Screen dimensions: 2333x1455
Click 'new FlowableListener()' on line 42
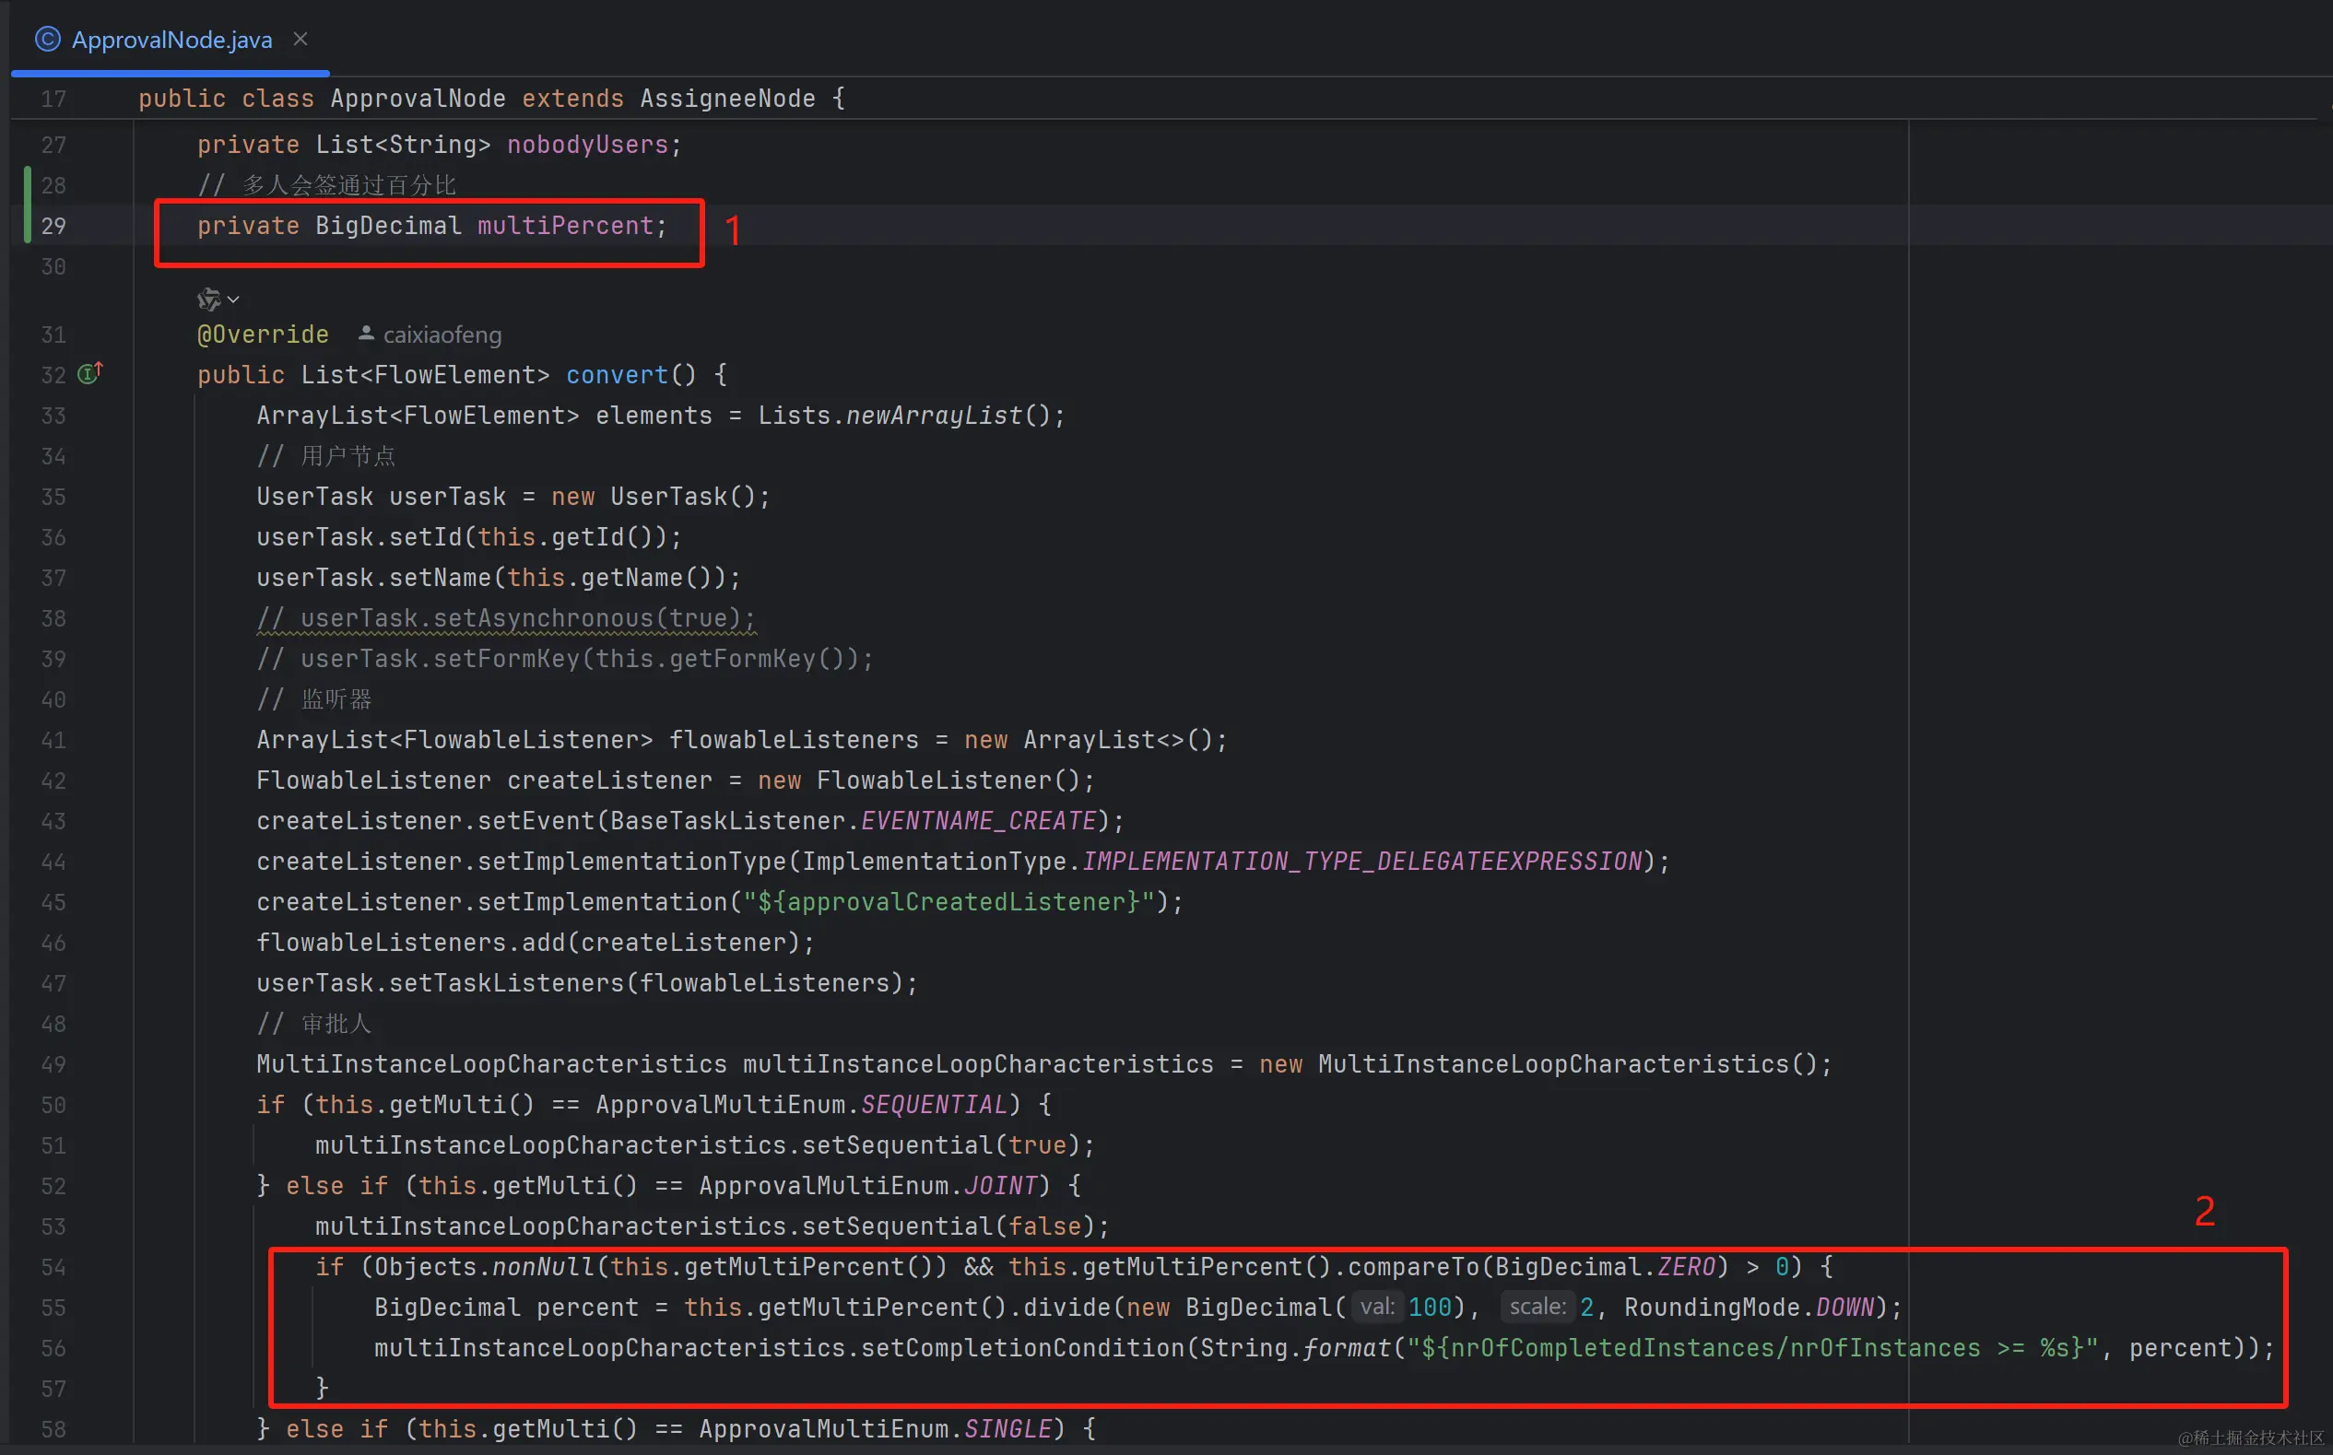(919, 780)
